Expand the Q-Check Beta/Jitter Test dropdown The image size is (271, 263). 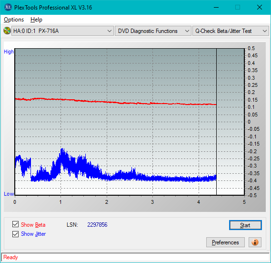click(x=231, y=31)
